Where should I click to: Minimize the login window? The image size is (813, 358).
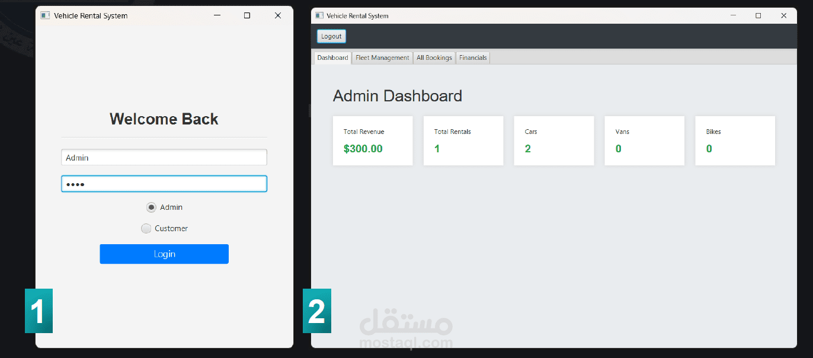[217, 15]
